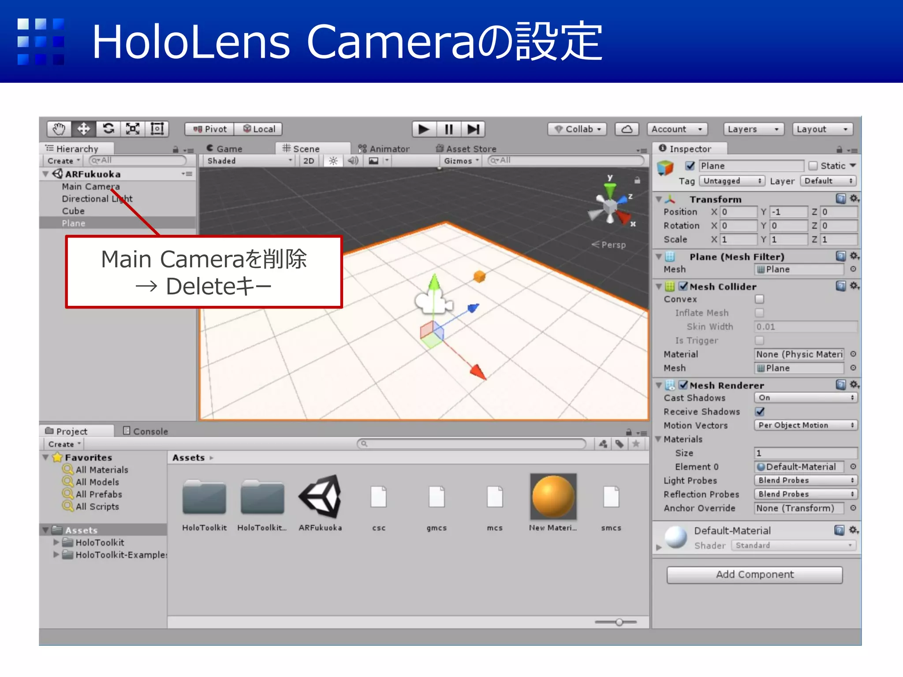Image resolution: width=903 pixels, height=677 pixels.
Task: Toggle scene effects image icon
Action: [373, 161]
